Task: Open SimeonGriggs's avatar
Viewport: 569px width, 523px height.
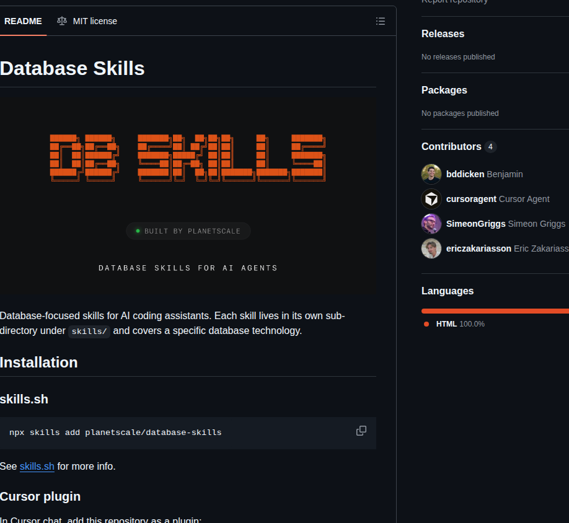Action: (431, 224)
